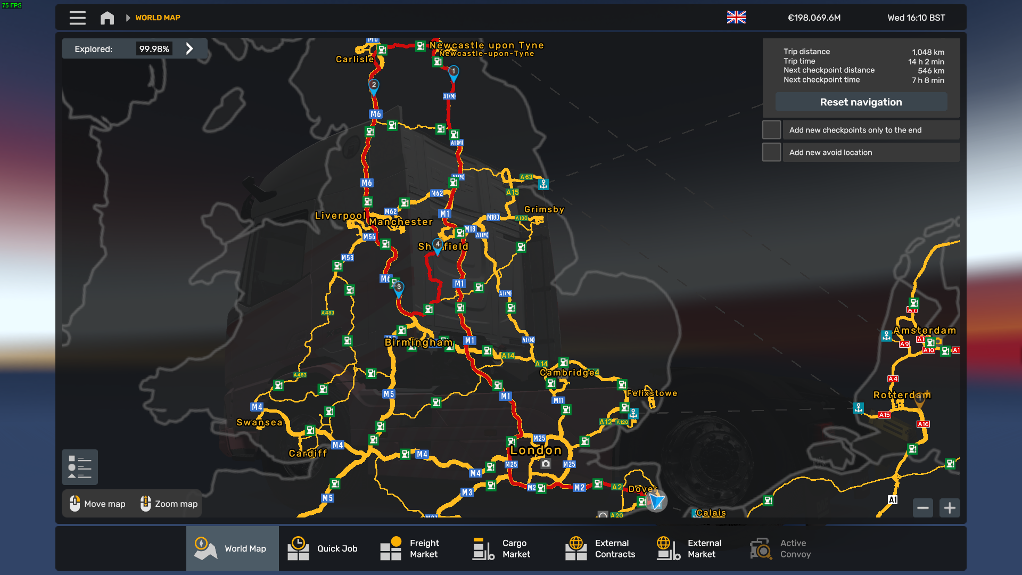
Task: Click the ferry port anchor icon near Felixstowe
Action: [633, 413]
